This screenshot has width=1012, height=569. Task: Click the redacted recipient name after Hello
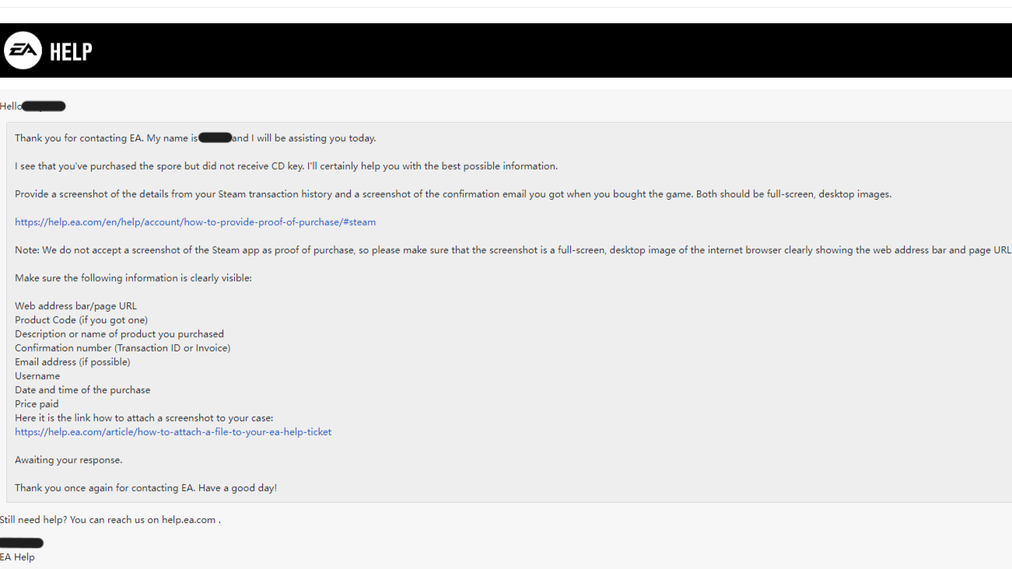pyautogui.click(x=44, y=106)
